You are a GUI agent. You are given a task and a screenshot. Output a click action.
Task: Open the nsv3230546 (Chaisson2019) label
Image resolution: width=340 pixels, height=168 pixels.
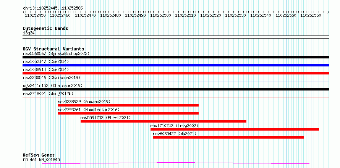(x=52, y=78)
